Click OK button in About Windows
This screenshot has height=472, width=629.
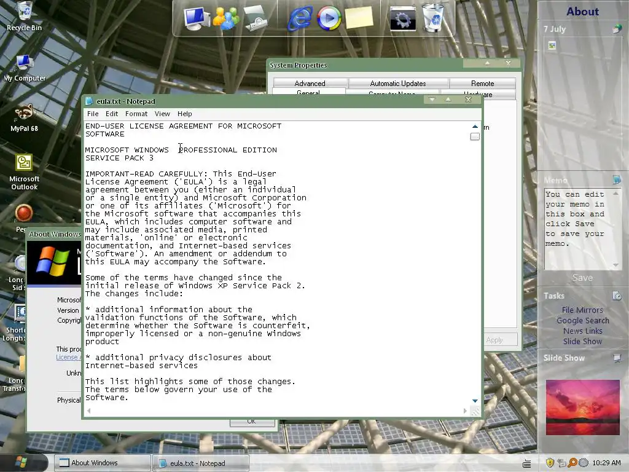click(252, 422)
